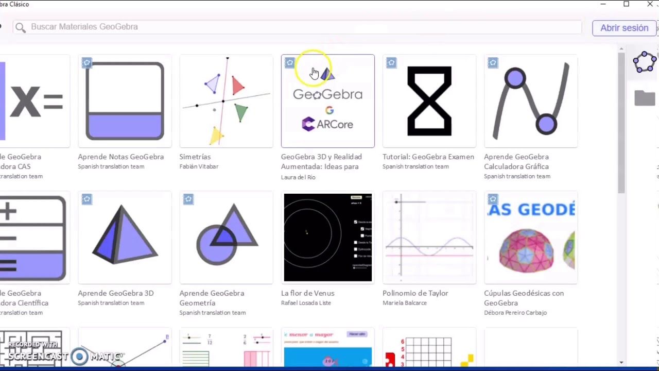
Task: Open the Aprende GeoGebra 3D pyramid thumbnail
Action: pos(125,238)
